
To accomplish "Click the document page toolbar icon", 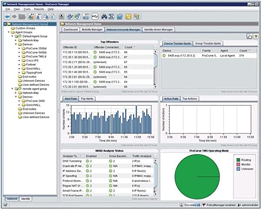I will tap(53, 17).
